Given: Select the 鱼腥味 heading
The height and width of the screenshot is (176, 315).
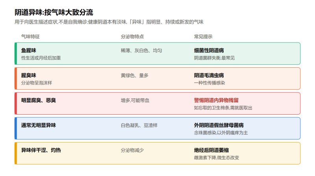Looking at the screenshot, I should pyautogui.click(x=28, y=50).
